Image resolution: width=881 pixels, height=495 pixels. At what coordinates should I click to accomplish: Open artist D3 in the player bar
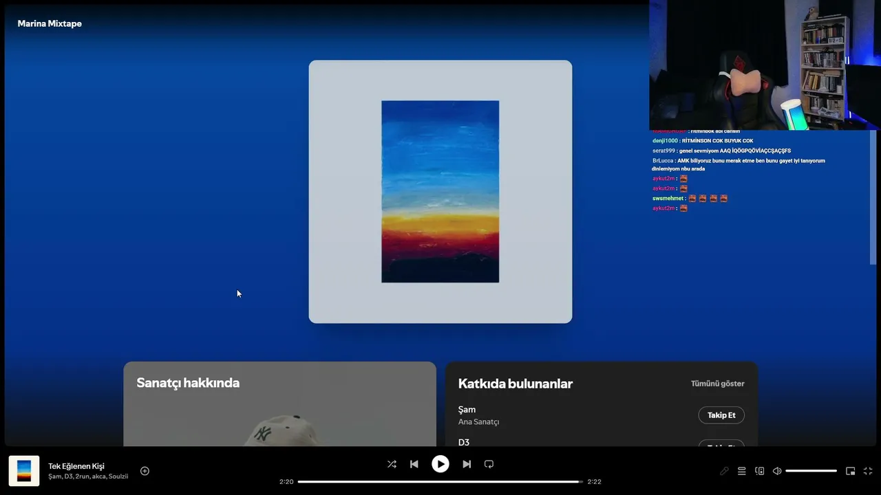pos(68,476)
